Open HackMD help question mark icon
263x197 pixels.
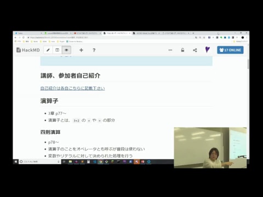[94, 50]
